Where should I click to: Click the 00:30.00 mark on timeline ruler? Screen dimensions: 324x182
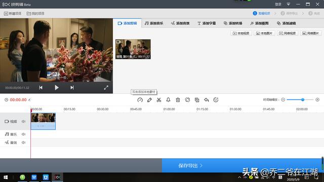[x=103, y=109]
